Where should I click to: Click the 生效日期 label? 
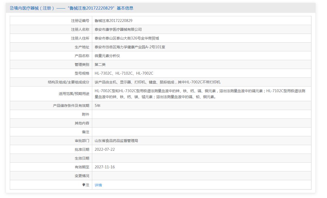82,158
